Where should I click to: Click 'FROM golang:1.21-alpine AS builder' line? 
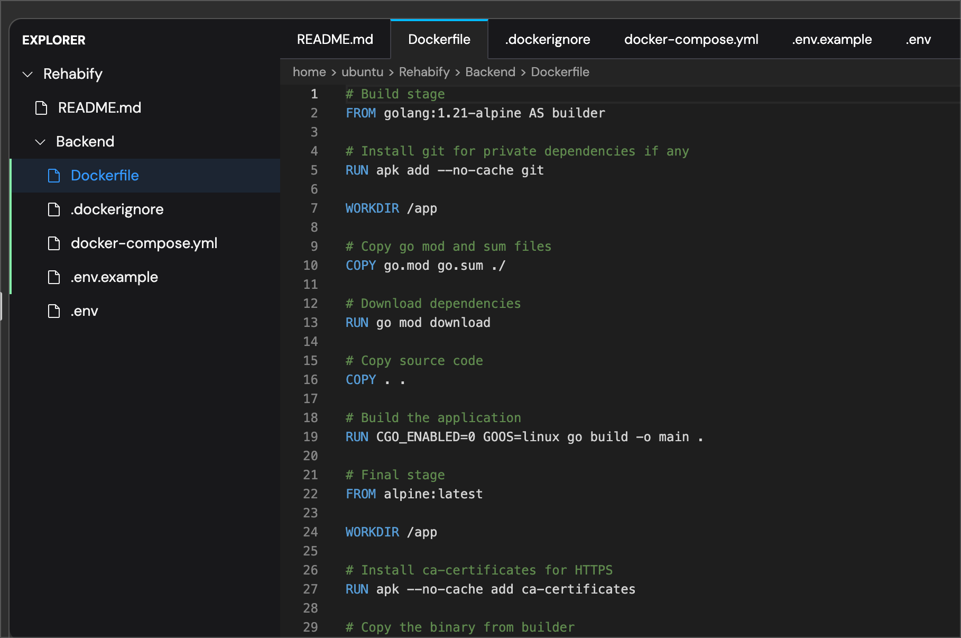click(476, 113)
